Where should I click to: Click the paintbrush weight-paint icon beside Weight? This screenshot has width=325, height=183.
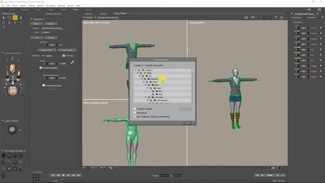(72, 62)
